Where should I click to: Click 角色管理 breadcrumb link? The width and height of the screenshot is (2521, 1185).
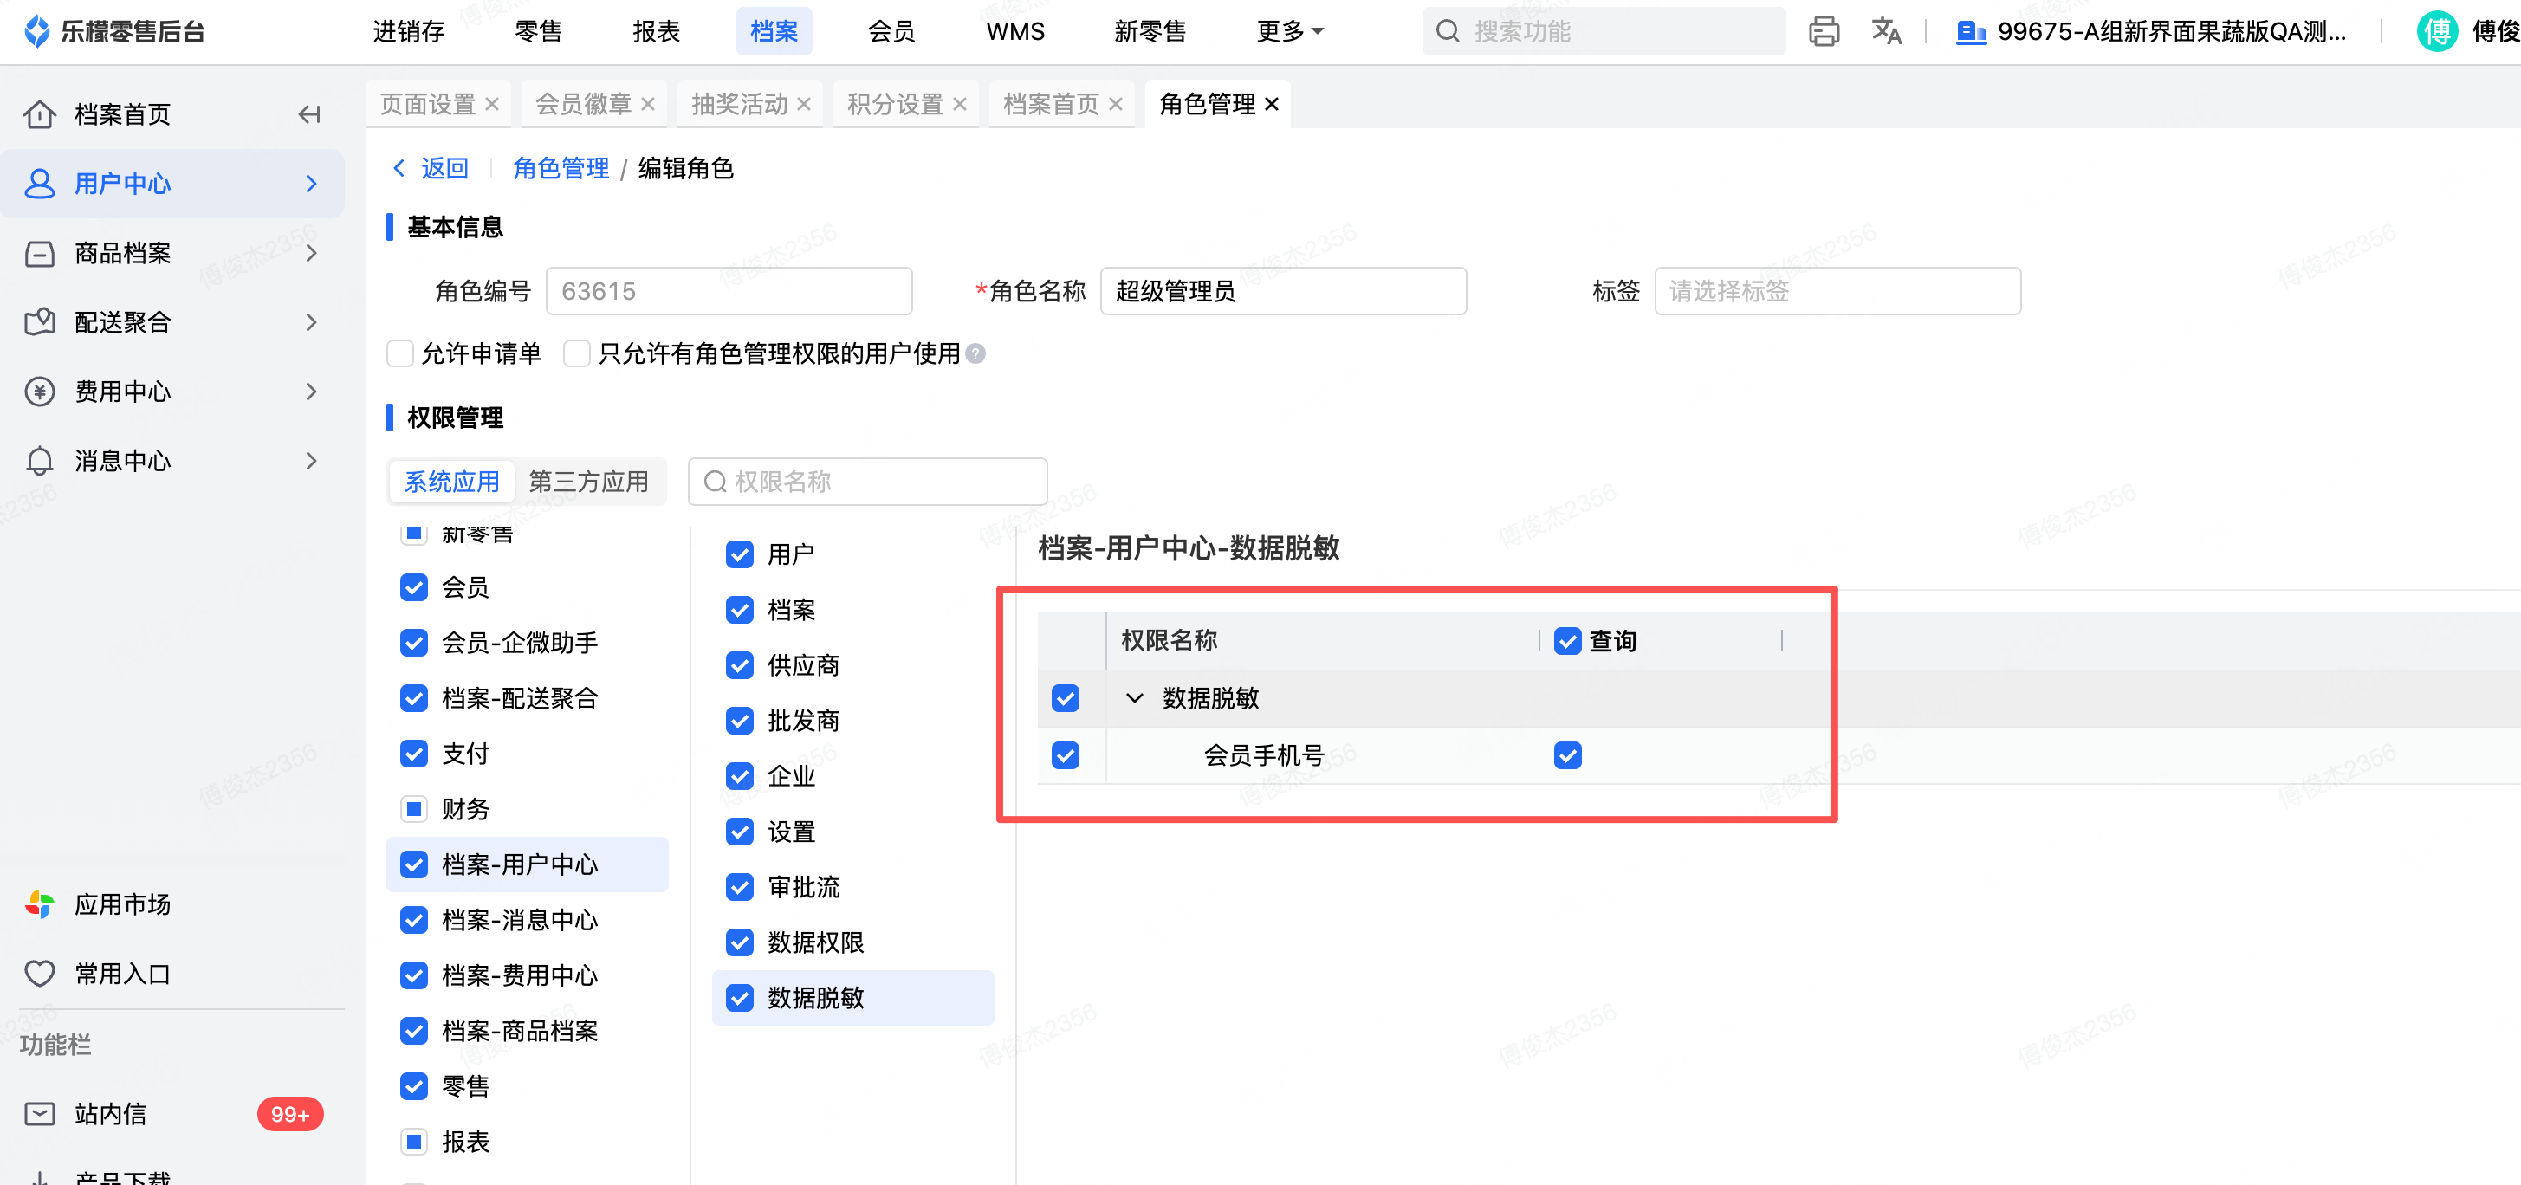pyautogui.click(x=560, y=168)
